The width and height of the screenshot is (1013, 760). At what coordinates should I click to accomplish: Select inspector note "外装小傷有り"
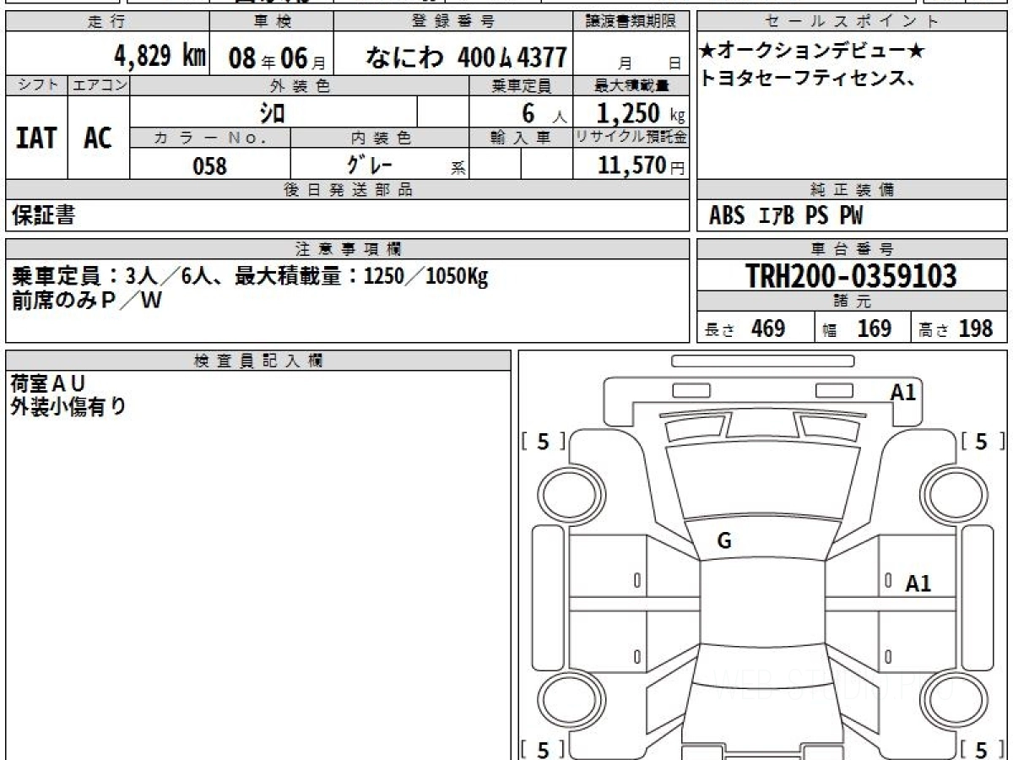(x=69, y=407)
